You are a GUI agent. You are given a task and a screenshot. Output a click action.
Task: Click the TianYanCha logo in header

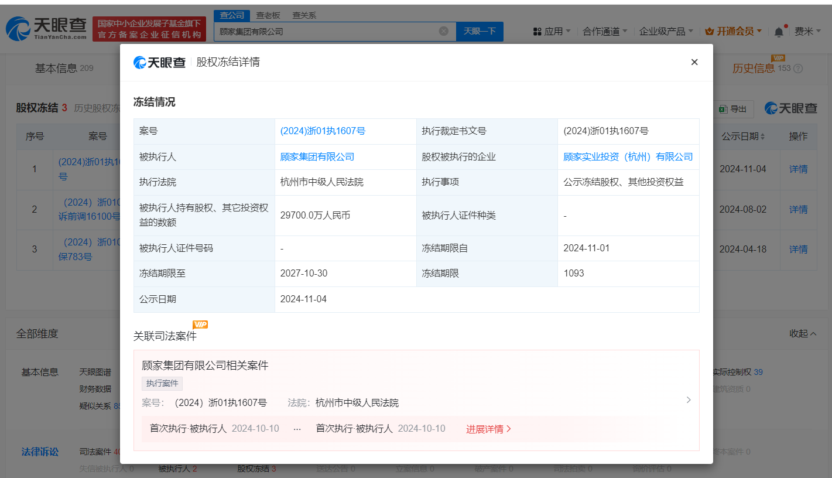[47, 28]
